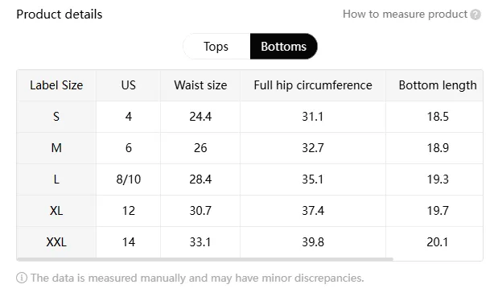This screenshot has width=494, height=301.
Task: Click the 24.4 waist size value
Action: tap(200, 117)
